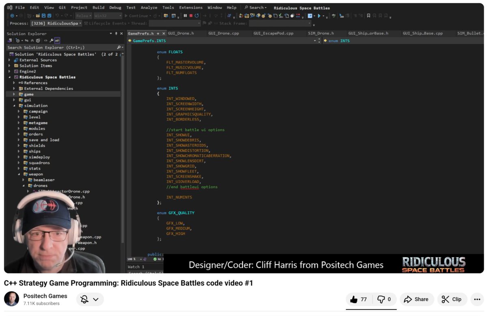
Task: Click the Save file toolbar icon
Action: click(43, 16)
